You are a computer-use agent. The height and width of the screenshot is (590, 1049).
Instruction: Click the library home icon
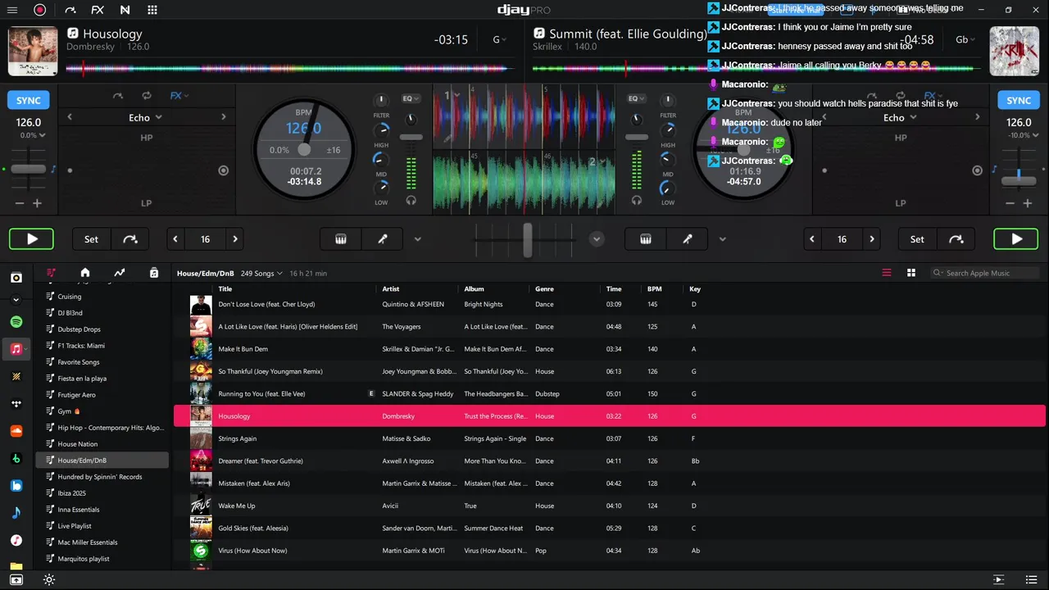click(84, 273)
